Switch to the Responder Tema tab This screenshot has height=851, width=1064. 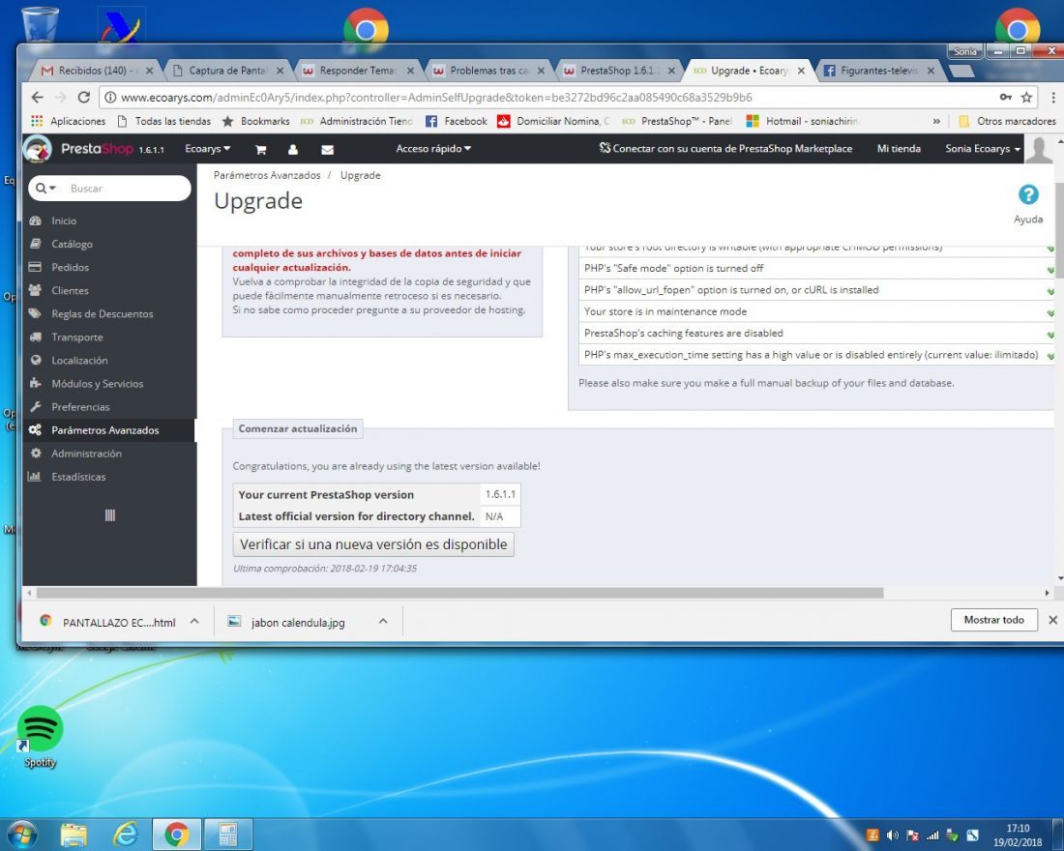(357, 71)
